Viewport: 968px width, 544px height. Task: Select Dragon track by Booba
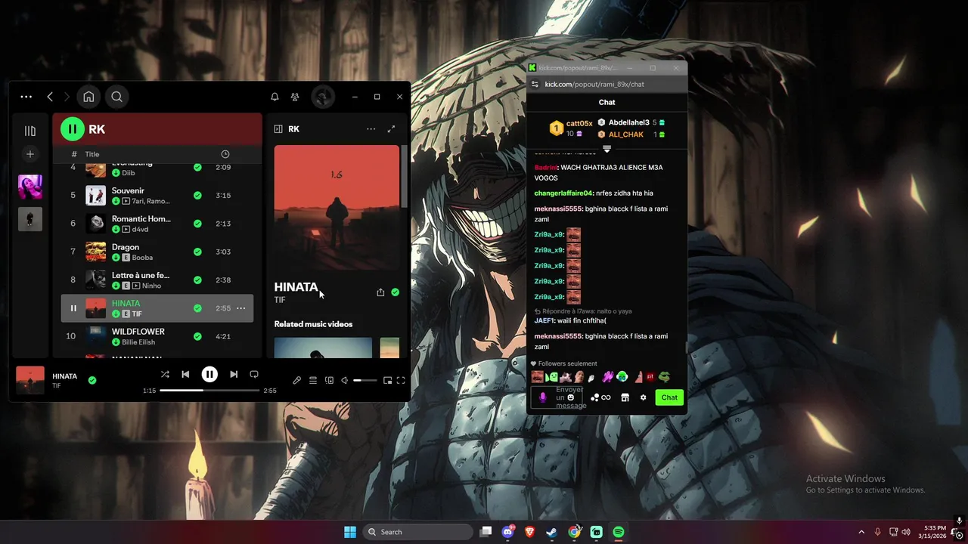(x=157, y=252)
